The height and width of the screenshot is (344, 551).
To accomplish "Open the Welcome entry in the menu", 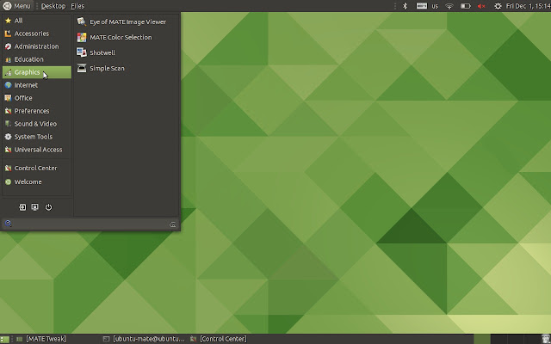I will 36,181.
